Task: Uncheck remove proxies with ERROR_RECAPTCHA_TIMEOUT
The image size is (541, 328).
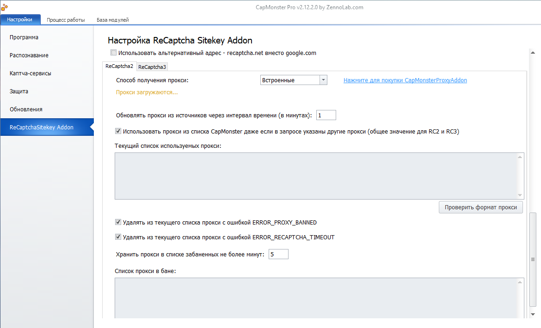Action: click(x=118, y=237)
